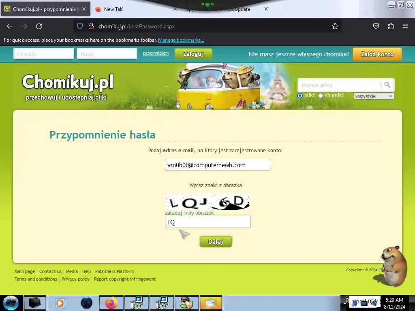Viewport: 415px width, 311px height.
Task: Open the black box taskbar icon
Action: pyautogui.click(x=35, y=303)
